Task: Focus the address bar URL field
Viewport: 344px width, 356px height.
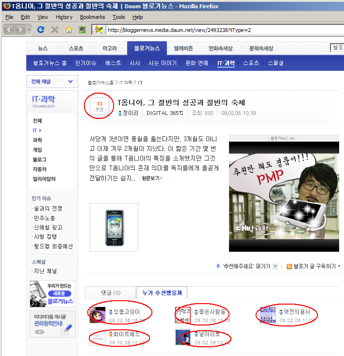Action: point(225,30)
